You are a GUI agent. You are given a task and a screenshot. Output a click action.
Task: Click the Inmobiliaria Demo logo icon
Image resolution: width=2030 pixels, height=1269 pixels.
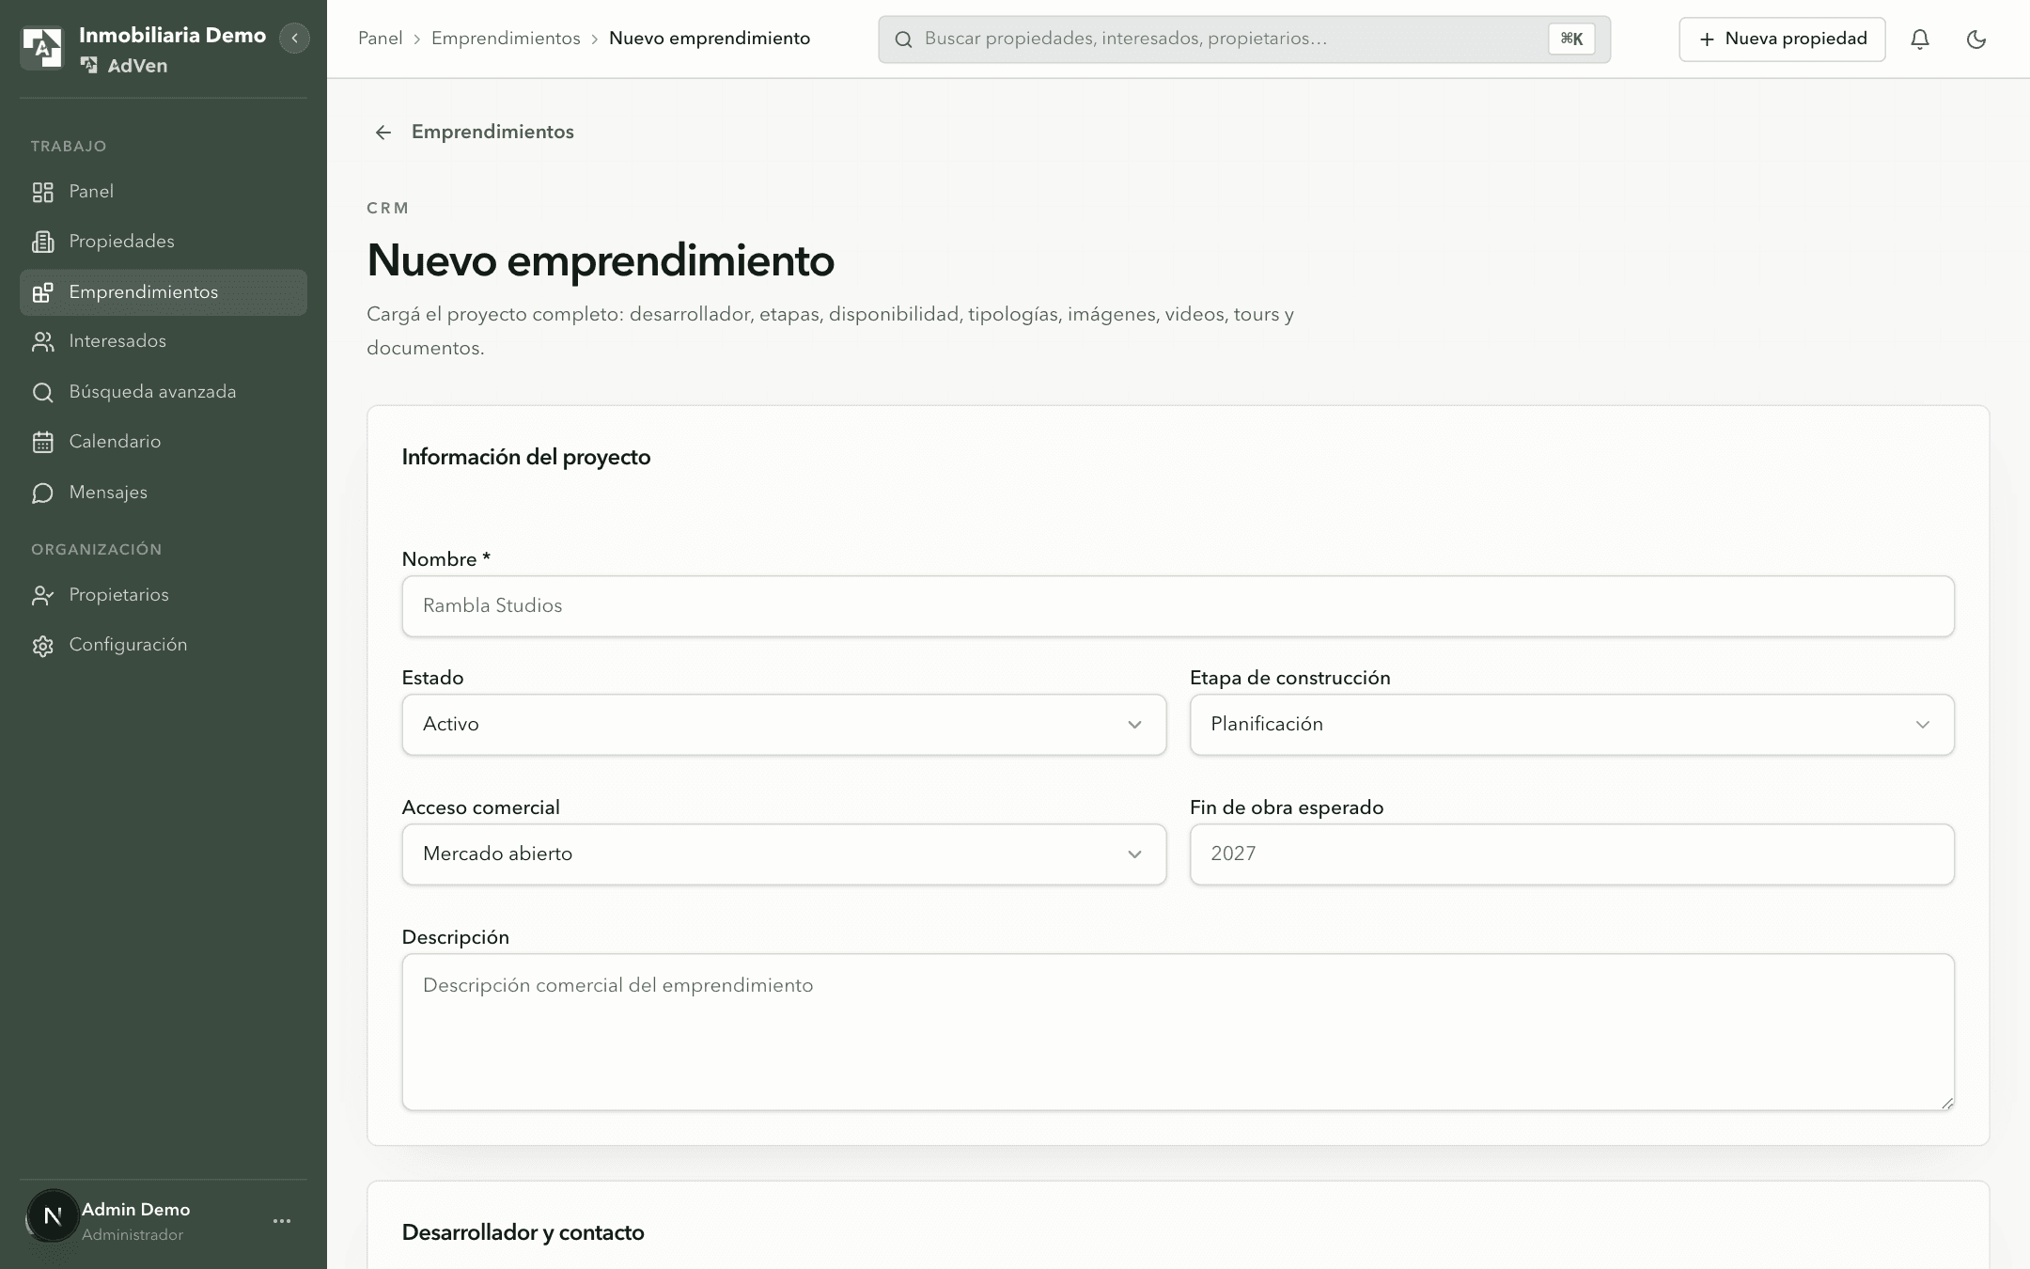point(41,48)
